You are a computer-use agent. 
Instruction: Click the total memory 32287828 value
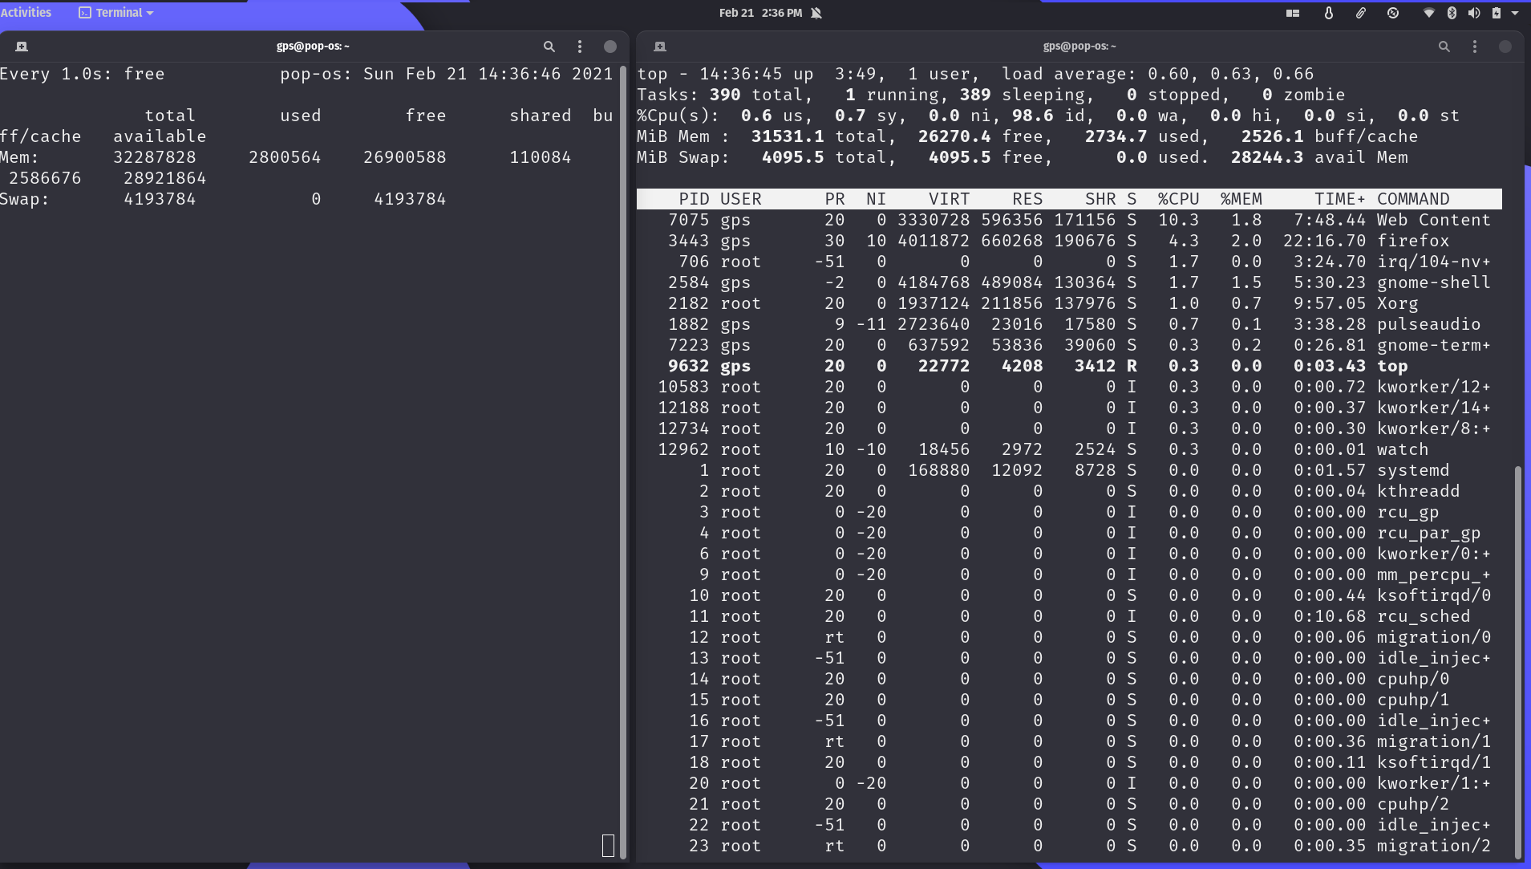click(154, 157)
